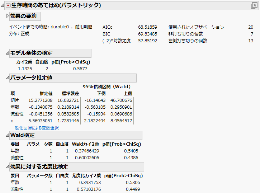
Task: Select the chi-square value 1.1325
Action: (x=25, y=69)
